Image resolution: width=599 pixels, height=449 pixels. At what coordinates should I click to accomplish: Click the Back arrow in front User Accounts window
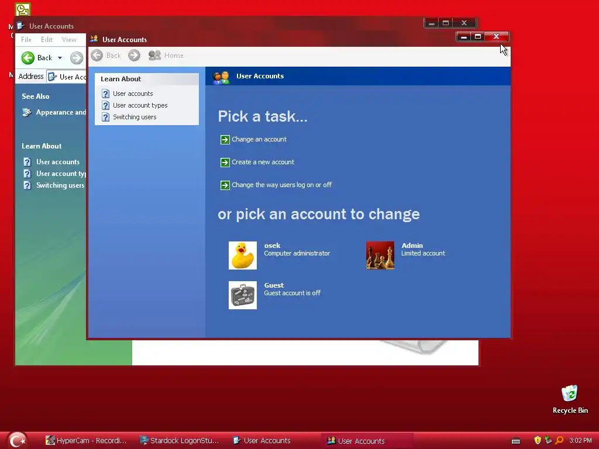point(97,56)
